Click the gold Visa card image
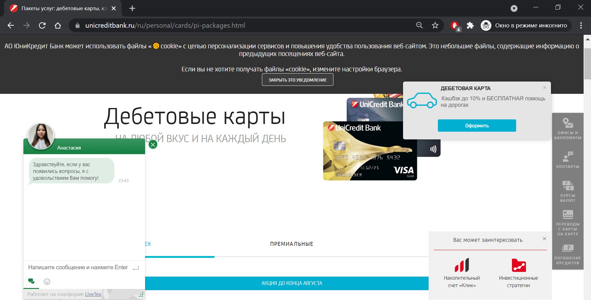The width and height of the screenshot is (591, 300). click(x=370, y=151)
